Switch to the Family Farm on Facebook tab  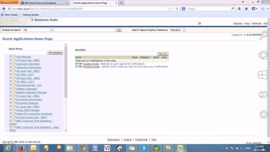click(x=44, y=3)
